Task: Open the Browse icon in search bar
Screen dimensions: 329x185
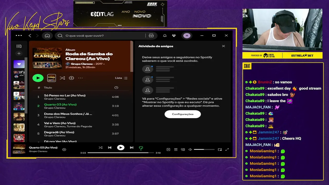Action: tap(151, 35)
